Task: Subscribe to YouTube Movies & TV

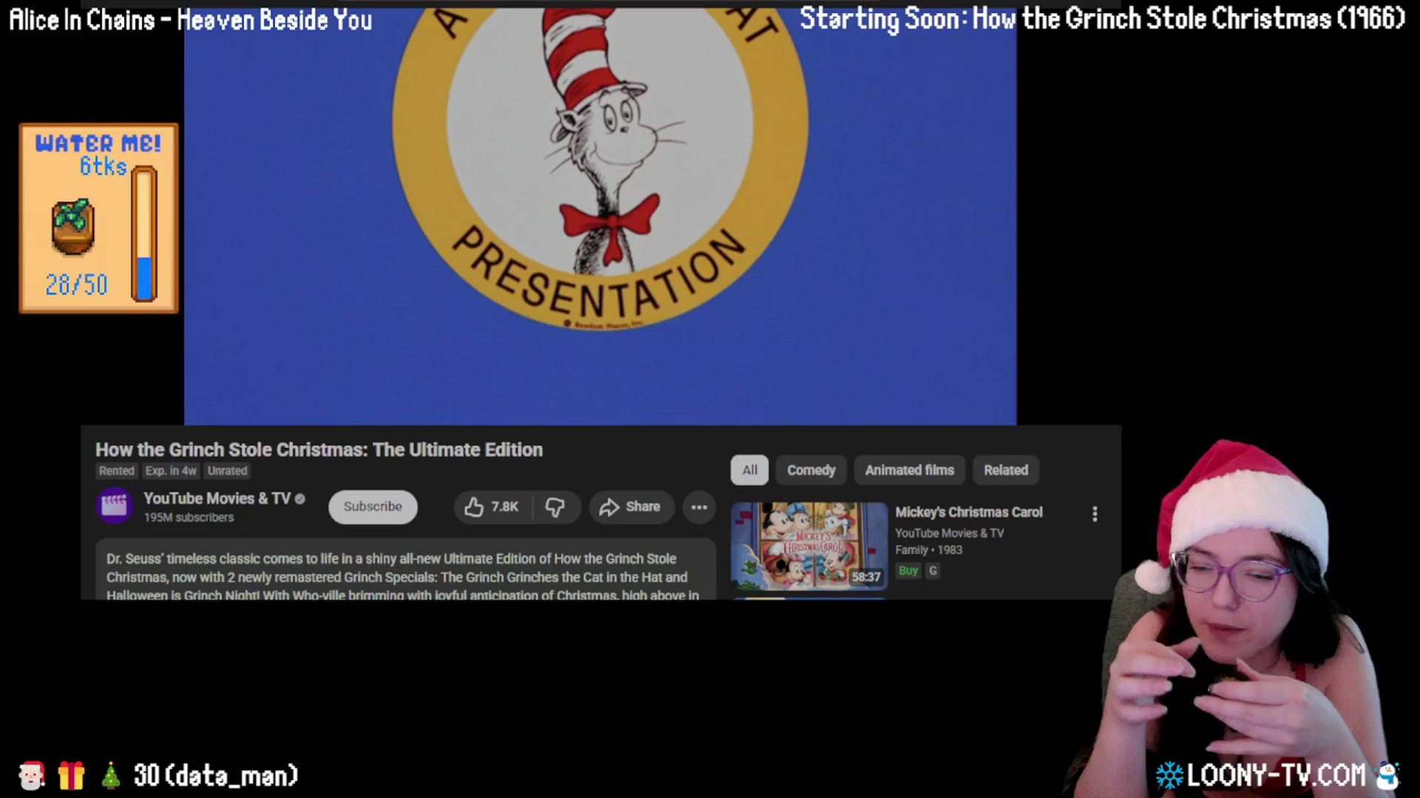Action: 373,507
